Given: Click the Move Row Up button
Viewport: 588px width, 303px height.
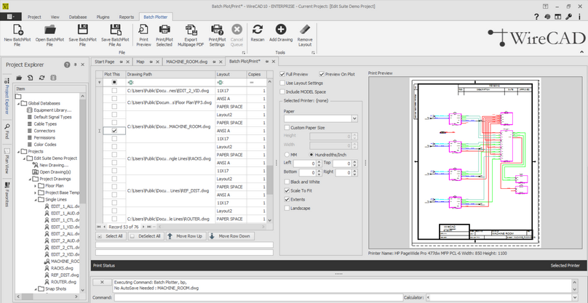Looking at the screenshot, I should [x=186, y=236].
